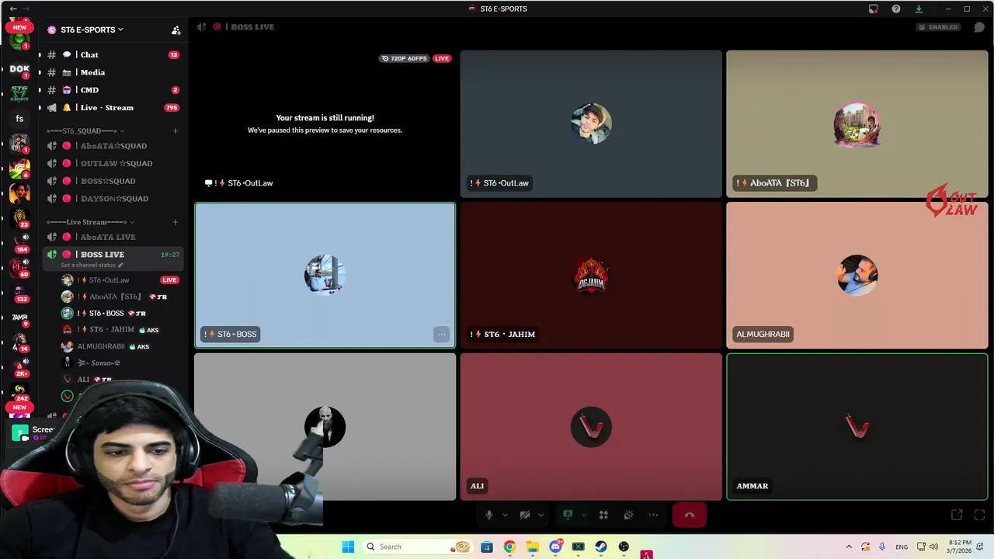Edit channel status pencil icon
This screenshot has height=559, width=994.
point(120,266)
